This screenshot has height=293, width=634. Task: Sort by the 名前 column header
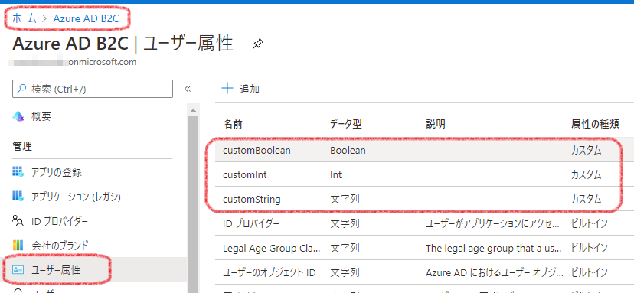[x=233, y=124]
